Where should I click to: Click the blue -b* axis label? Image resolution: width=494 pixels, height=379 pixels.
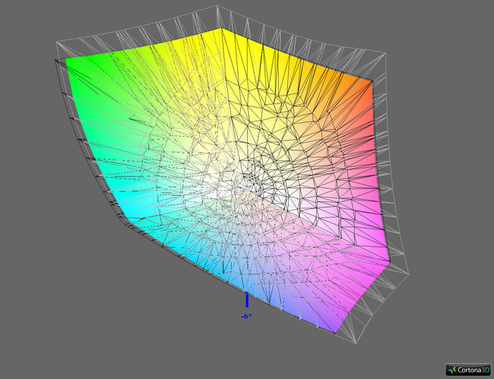coord(246,316)
